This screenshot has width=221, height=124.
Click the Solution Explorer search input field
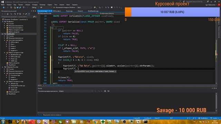[x=17, y=17]
